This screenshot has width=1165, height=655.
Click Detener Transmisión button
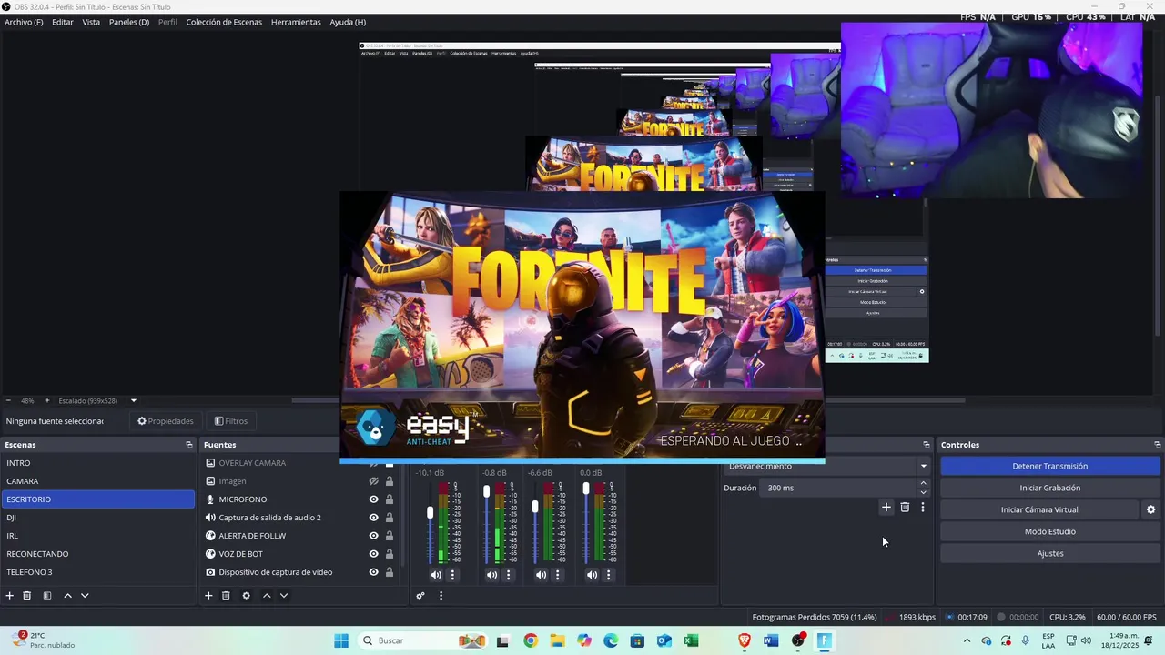pos(1049,466)
